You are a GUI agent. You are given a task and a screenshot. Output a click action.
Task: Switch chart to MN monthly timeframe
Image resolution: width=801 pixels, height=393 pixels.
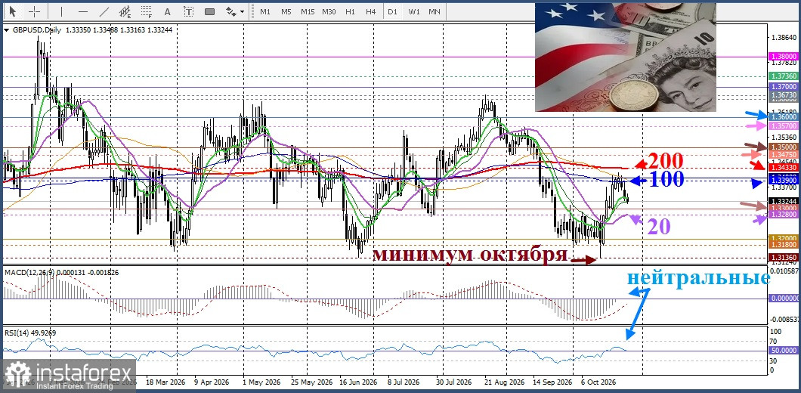(x=435, y=11)
